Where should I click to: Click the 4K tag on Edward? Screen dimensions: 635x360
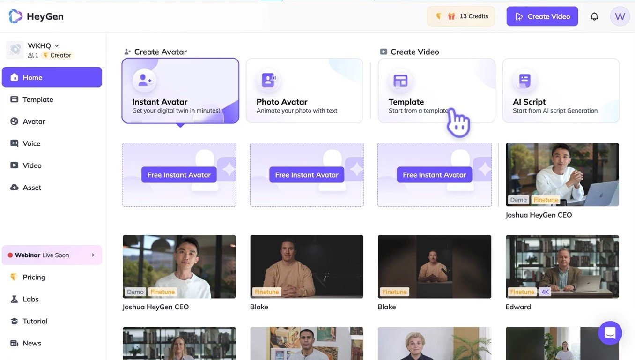(x=545, y=292)
